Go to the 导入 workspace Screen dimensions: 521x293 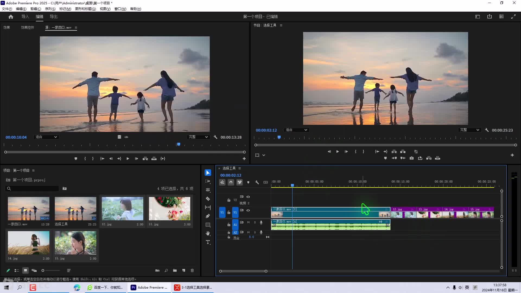25,17
